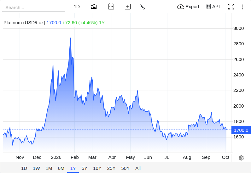
Task: Click the 1700.0 current price label
Action: click(x=241, y=130)
